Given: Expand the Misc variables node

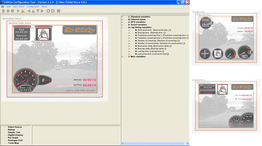Looking at the screenshot, I should [122, 57].
